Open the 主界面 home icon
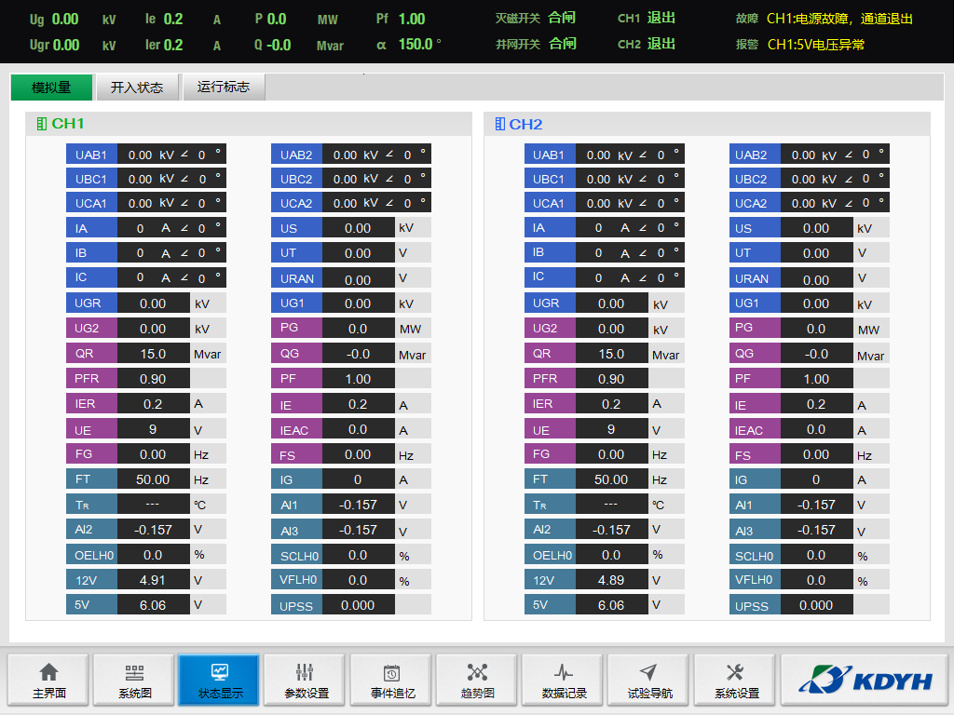 click(48, 672)
